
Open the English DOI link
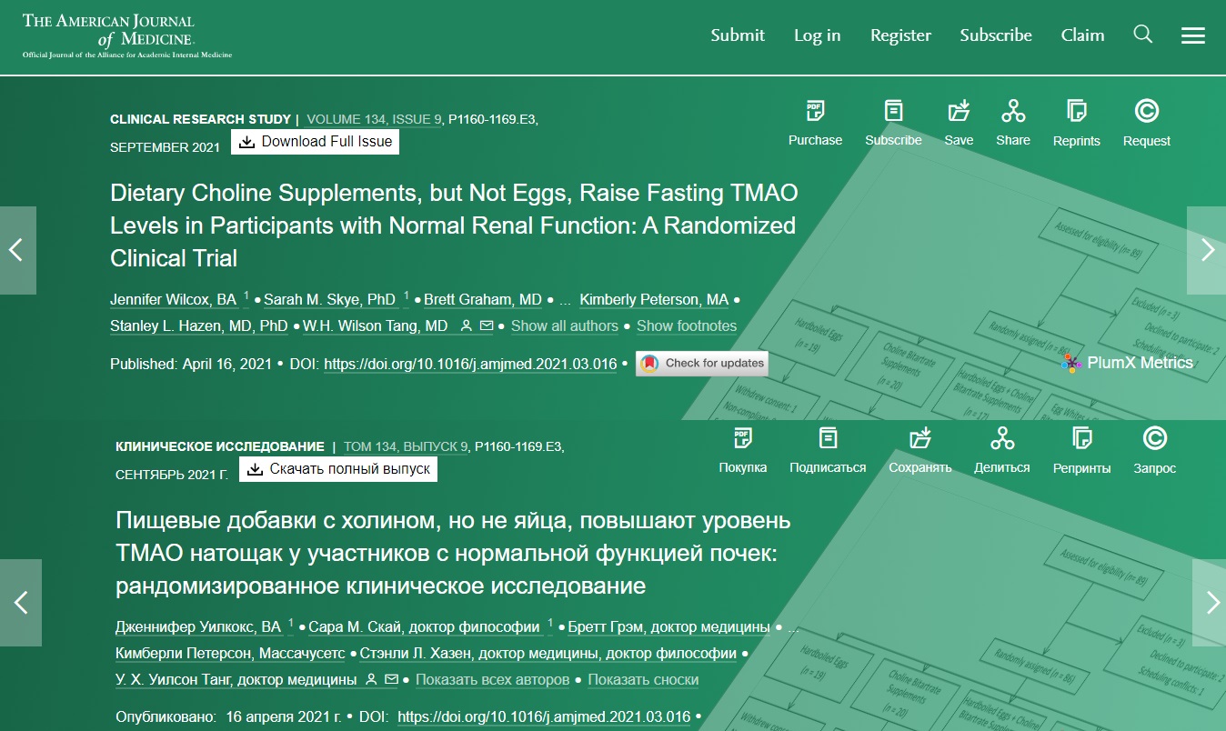[470, 364]
